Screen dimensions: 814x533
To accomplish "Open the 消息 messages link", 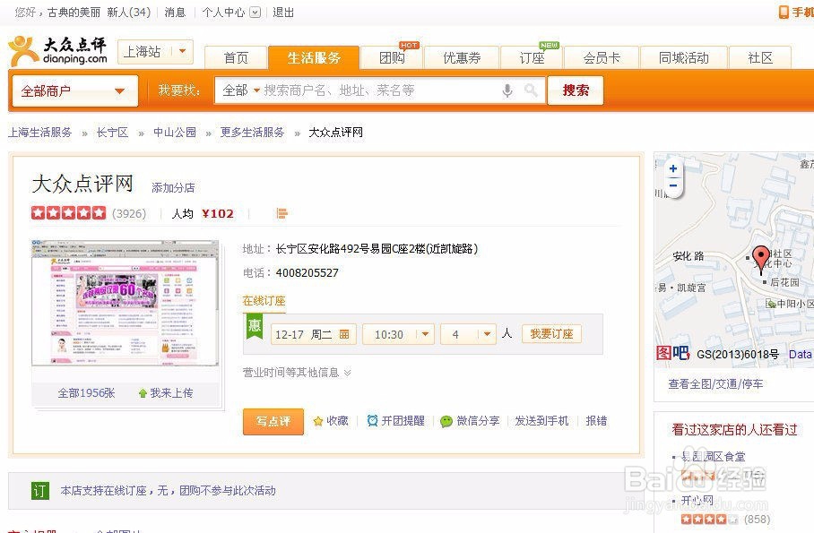I will coord(175,13).
